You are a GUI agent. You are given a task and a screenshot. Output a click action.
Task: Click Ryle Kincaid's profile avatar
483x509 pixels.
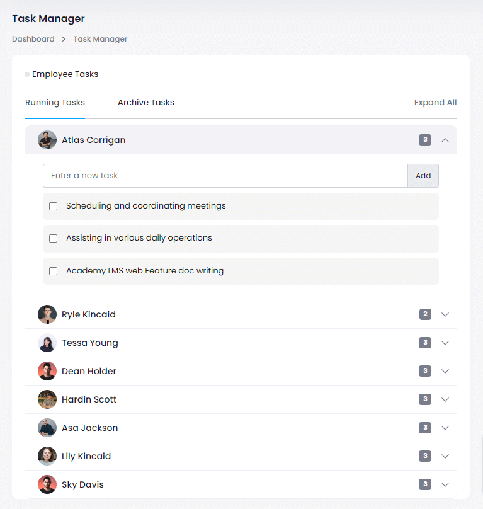pos(47,314)
